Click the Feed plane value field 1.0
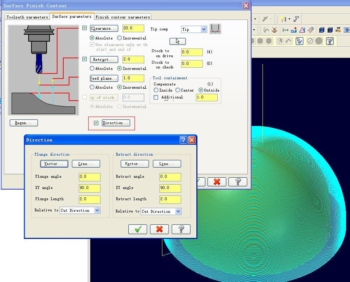Screen dimensions: 350x282 click(133, 78)
